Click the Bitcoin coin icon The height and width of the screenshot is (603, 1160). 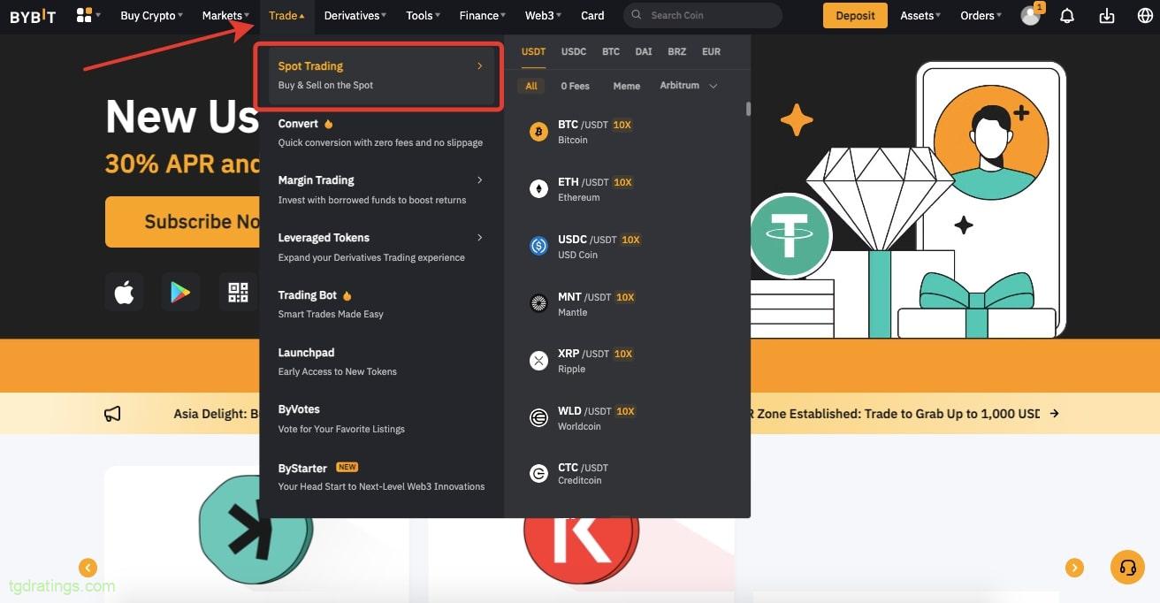point(538,132)
